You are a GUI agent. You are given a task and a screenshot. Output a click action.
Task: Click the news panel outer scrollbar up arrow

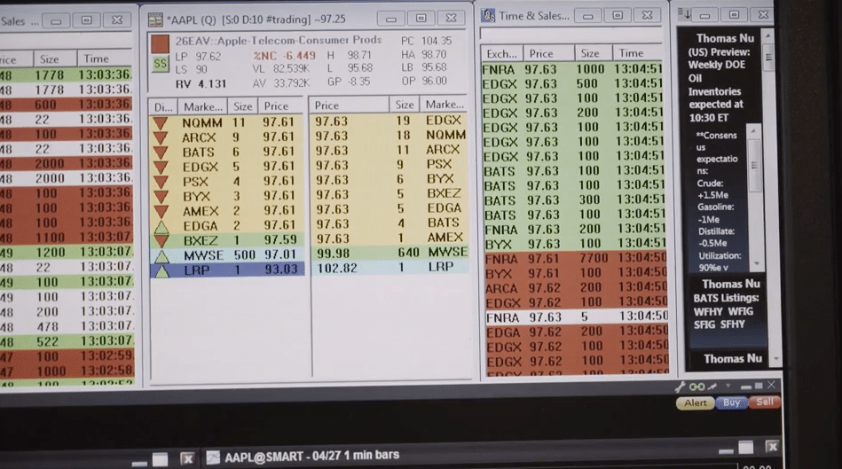pyautogui.click(x=768, y=35)
